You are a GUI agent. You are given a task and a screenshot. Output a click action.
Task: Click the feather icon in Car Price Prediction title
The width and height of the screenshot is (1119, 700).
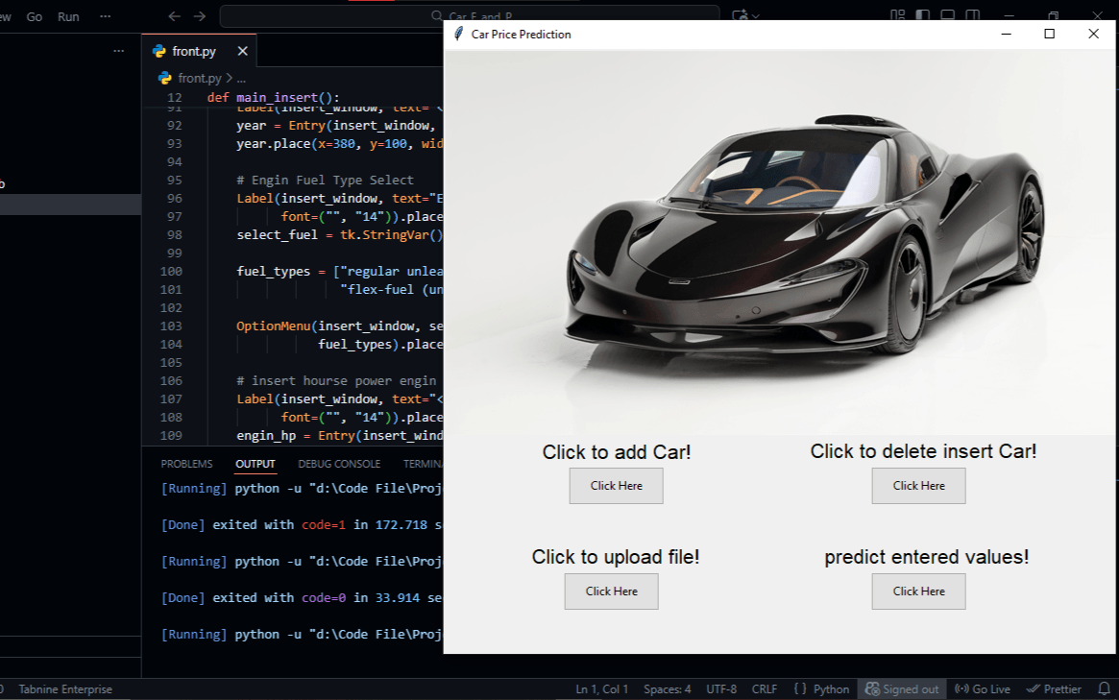click(x=458, y=35)
